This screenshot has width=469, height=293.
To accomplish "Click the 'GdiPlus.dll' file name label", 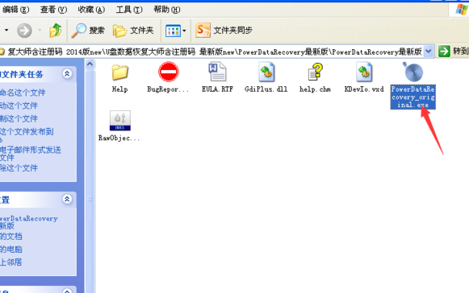I will (266, 89).
